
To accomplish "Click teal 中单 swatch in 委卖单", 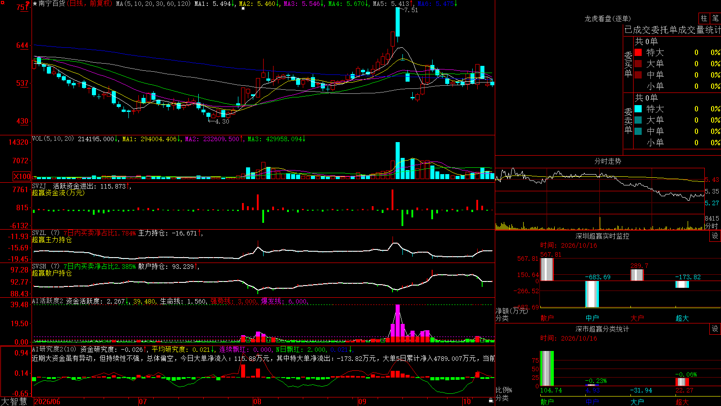I will pos(638,131).
